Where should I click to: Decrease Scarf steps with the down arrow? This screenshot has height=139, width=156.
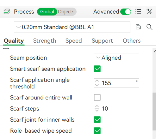click(x=97, y=111)
